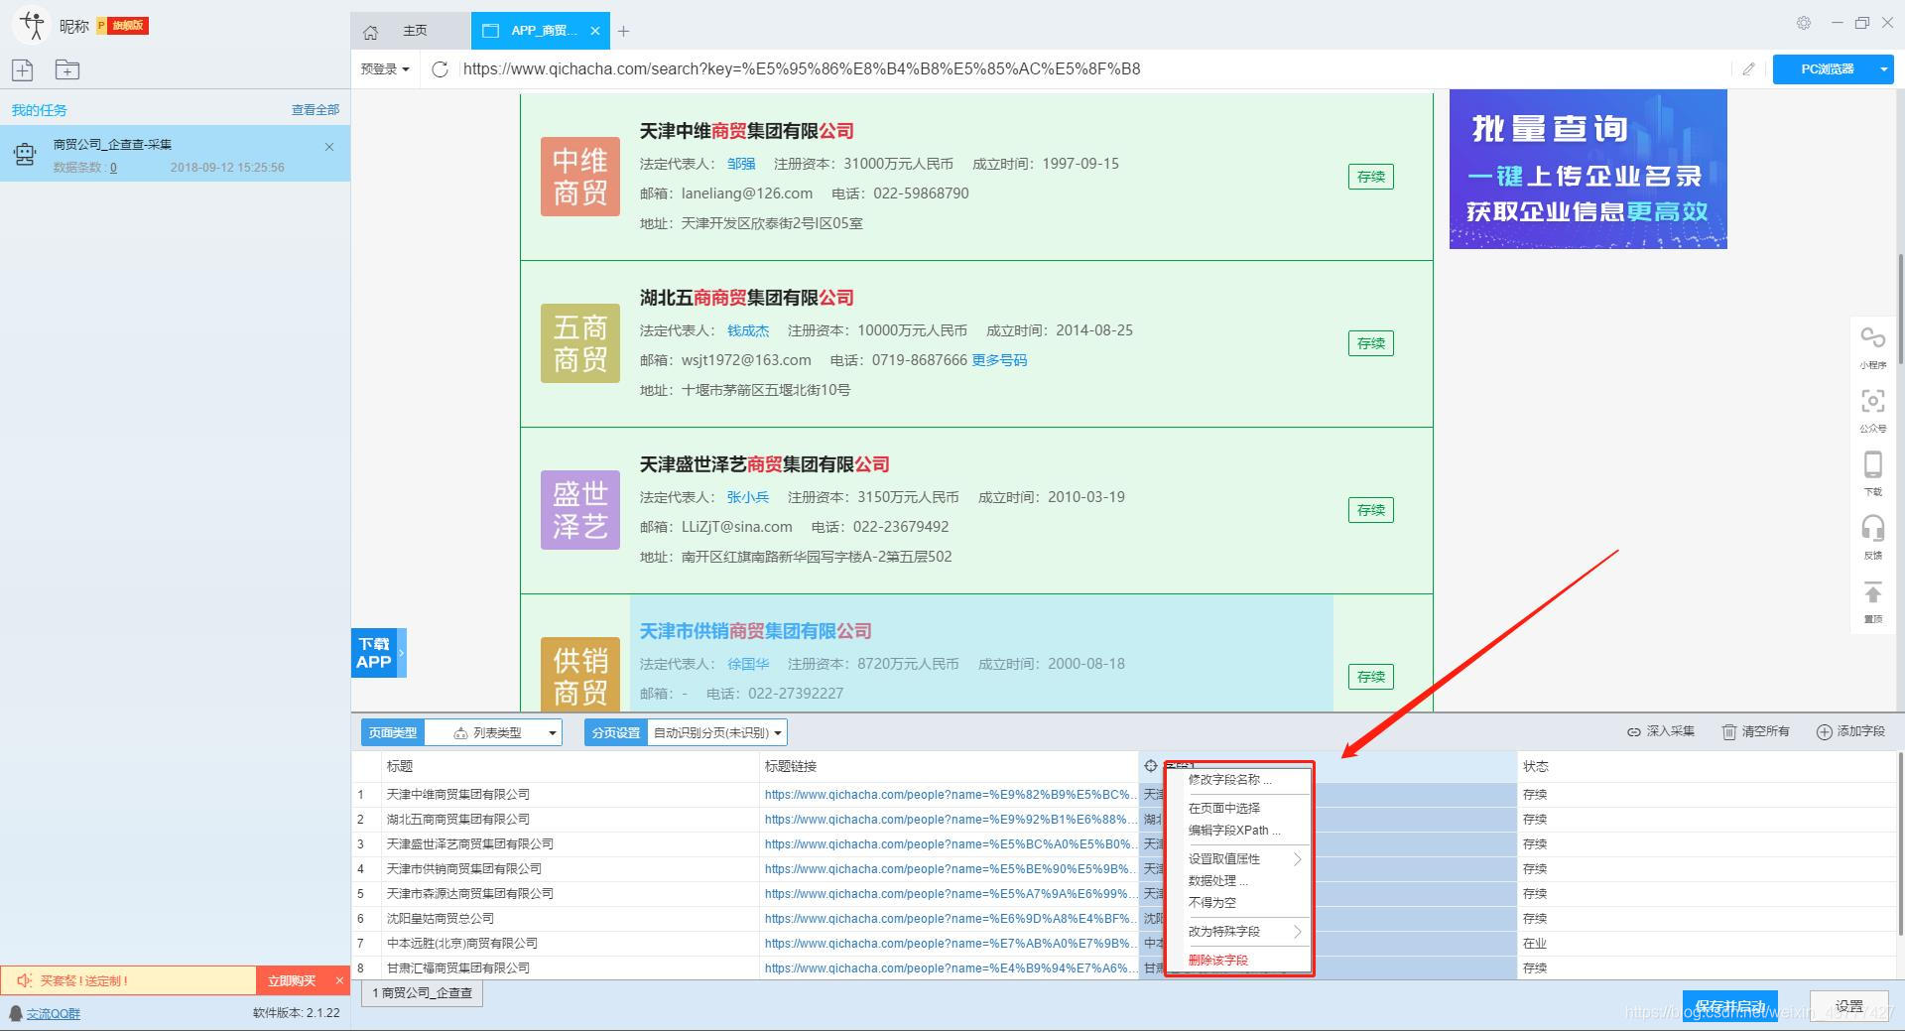
Task: Choose 修改字段名称 from context menu
Action: click(x=1229, y=780)
